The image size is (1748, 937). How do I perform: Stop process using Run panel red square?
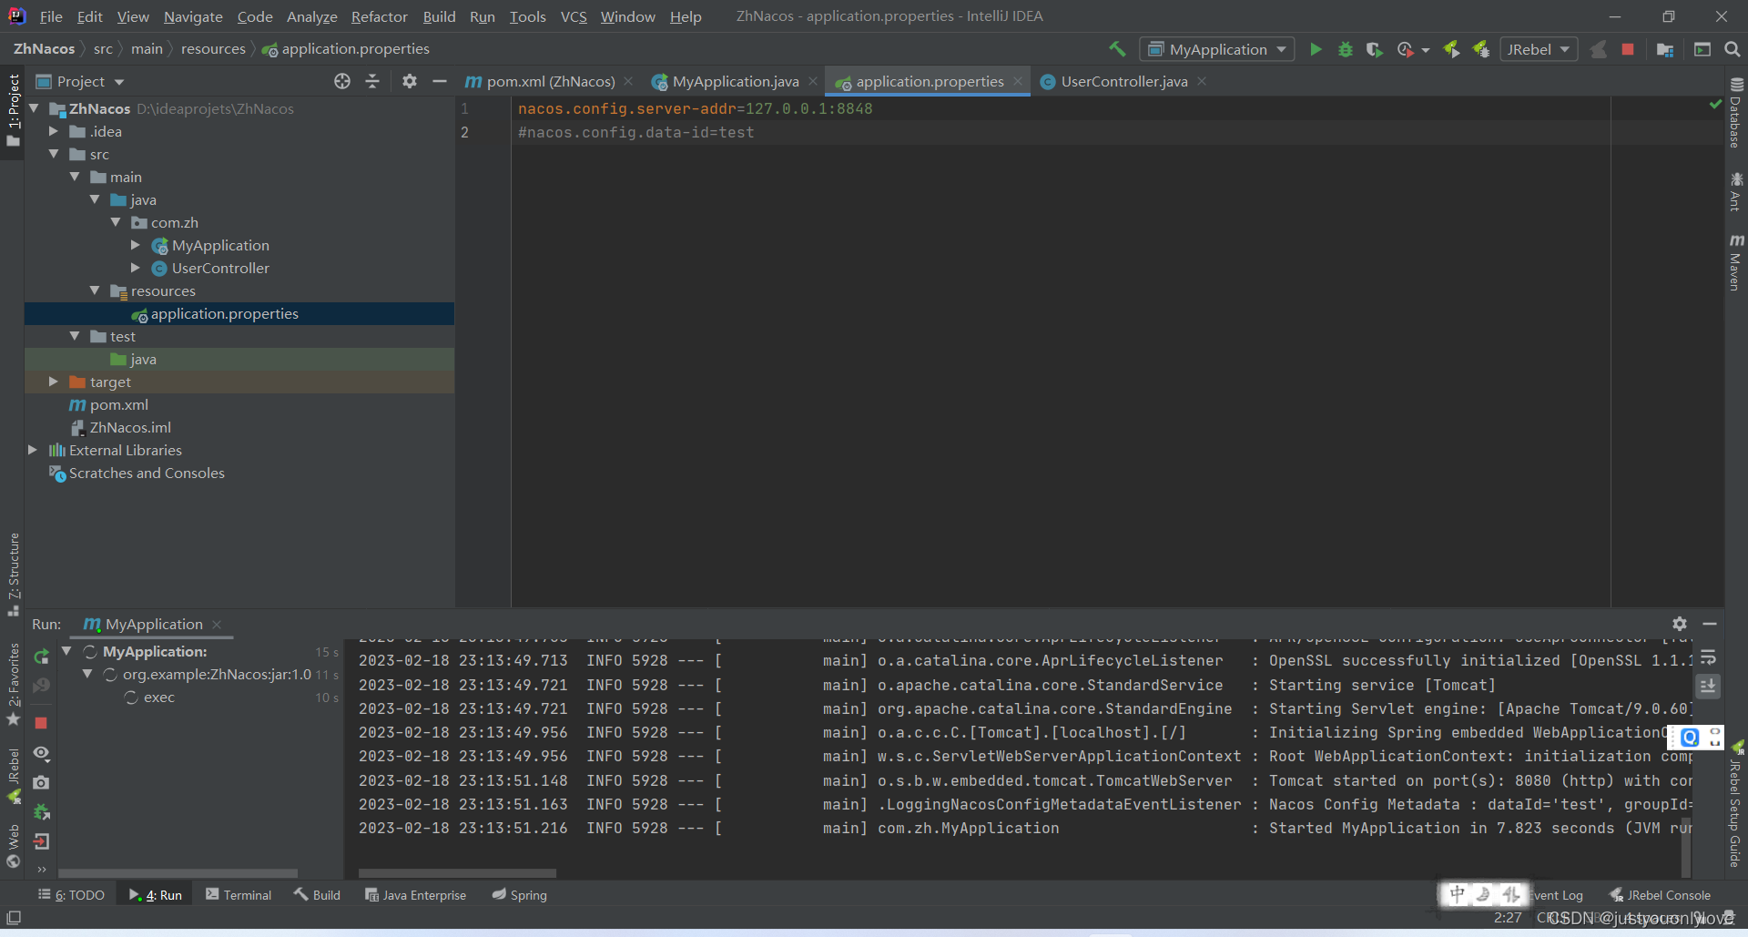pos(41,723)
